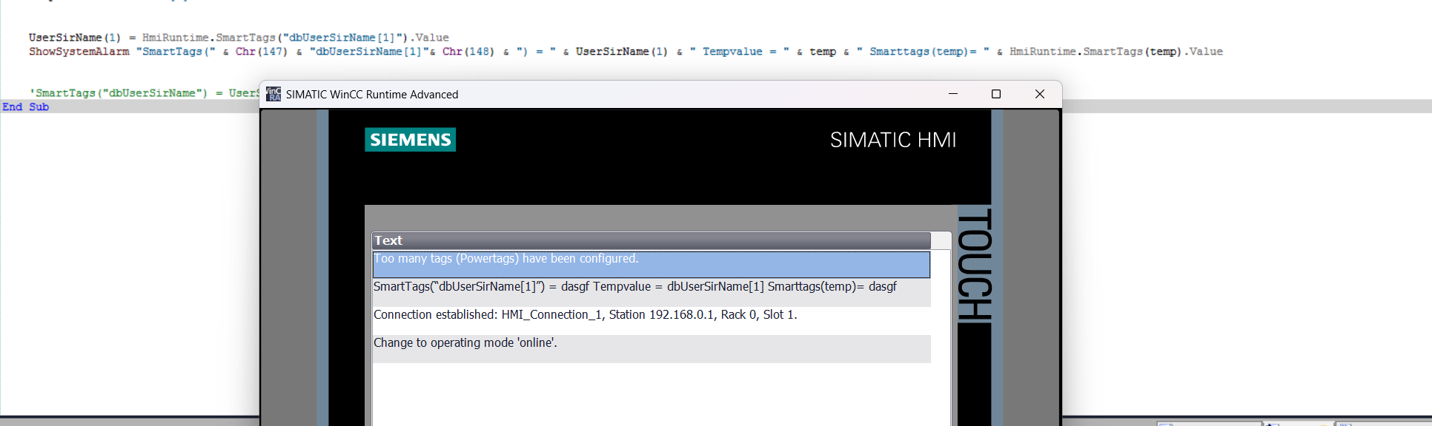Select the "Change to operating mode 'online'" row

(x=651, y=349)
